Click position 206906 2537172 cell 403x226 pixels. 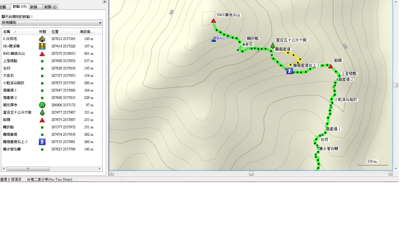click(63, 105)
